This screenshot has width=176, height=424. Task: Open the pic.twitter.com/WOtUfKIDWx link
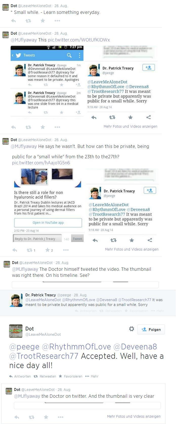click(79, 40)
